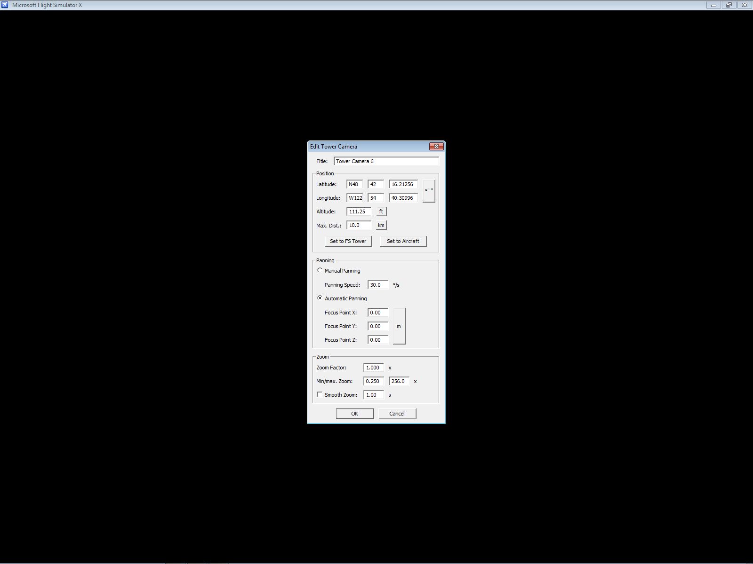Switch the altitude unit ft button
The image size is (753, 564).
[381, 211]
